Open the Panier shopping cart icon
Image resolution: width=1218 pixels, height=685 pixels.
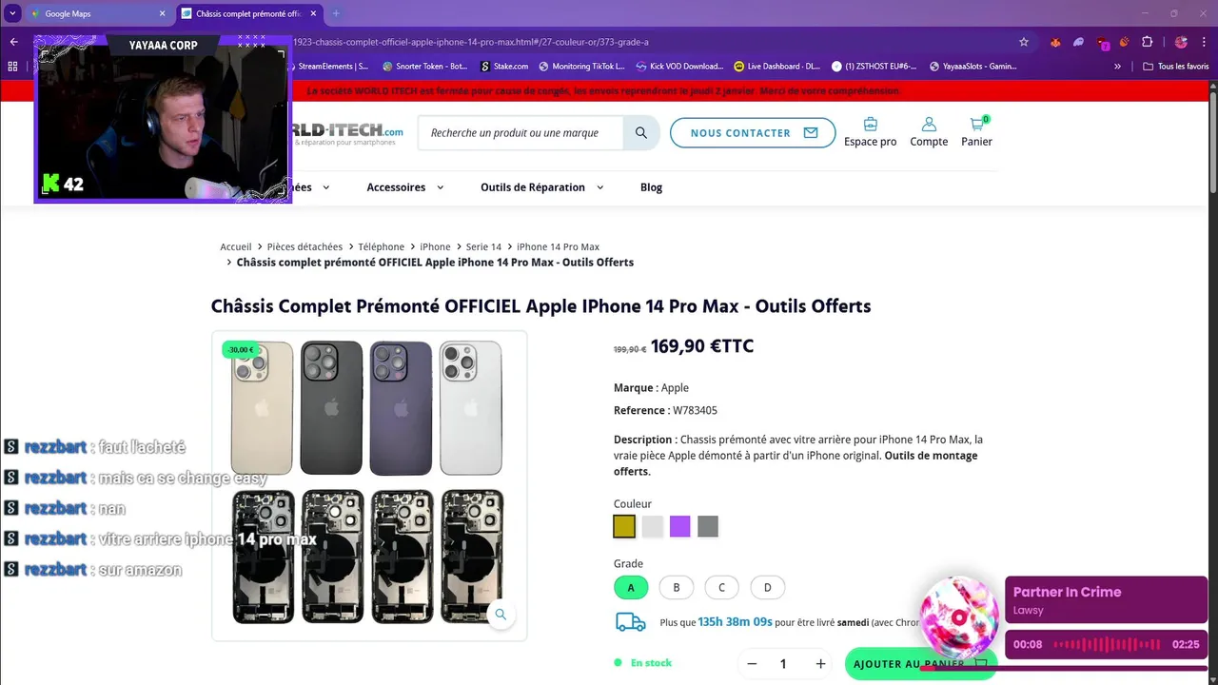(x=977, y=125)
